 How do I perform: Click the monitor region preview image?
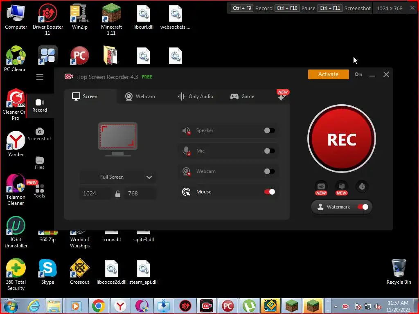118,139
